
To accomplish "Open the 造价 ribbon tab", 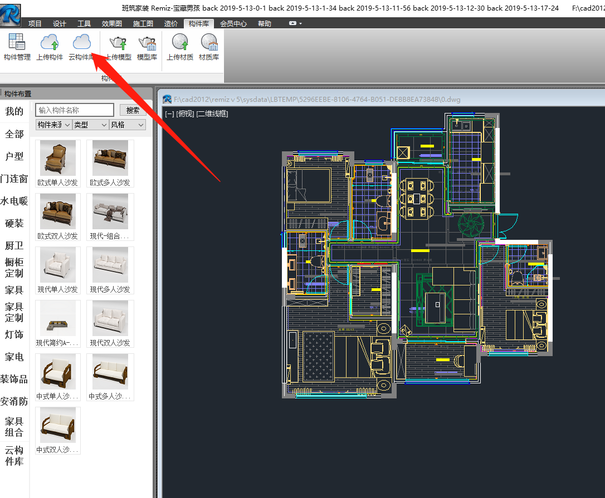I will (171, 23).
